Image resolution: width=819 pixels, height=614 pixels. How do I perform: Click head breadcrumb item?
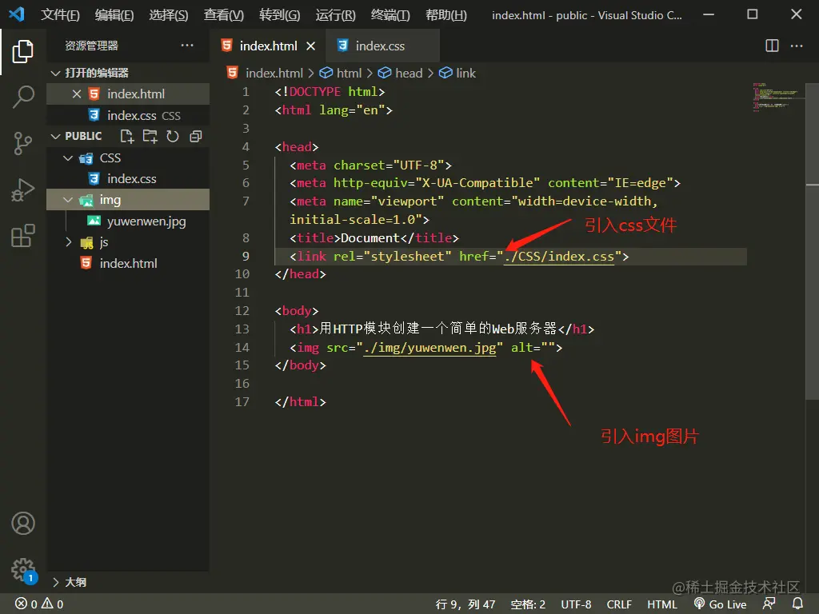pos(400,73)
